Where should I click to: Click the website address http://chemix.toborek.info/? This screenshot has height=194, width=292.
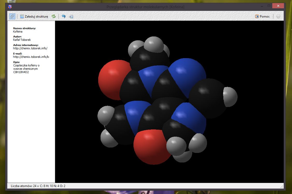[x=30, y=48]
